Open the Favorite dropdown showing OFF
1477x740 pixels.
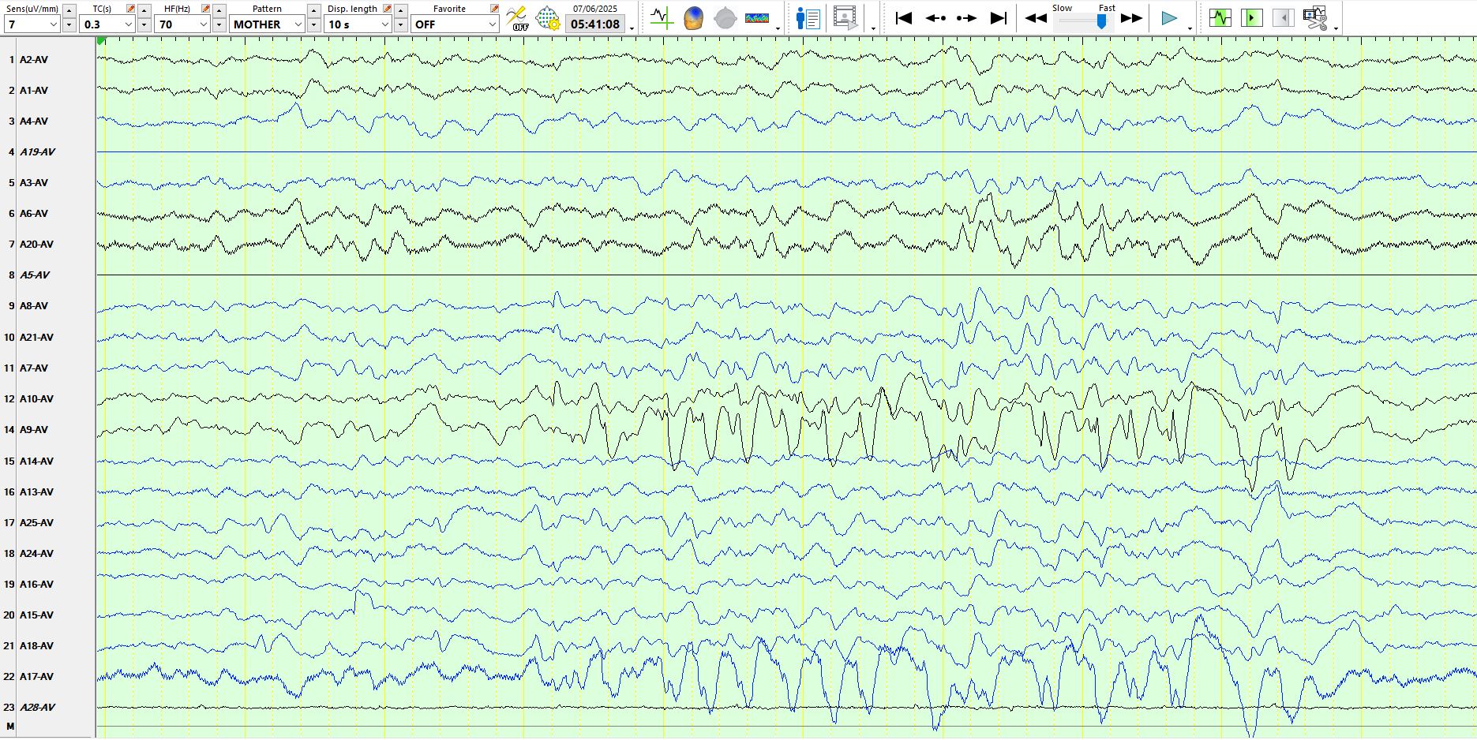click(455, 24)
